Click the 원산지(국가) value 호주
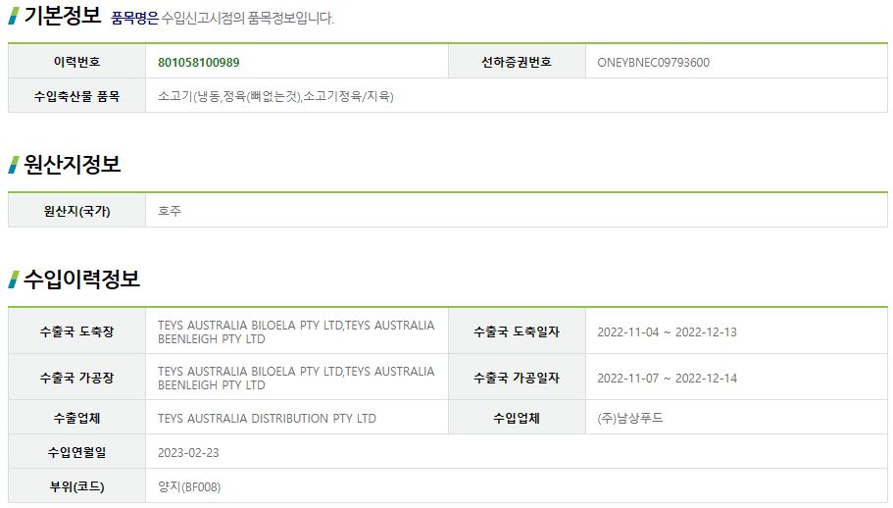Screen dimensions: 893x508 170,211
